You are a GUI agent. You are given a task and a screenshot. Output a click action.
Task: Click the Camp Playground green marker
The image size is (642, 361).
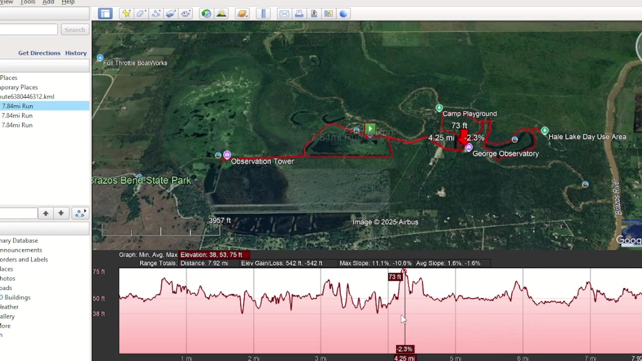(439, 108)
